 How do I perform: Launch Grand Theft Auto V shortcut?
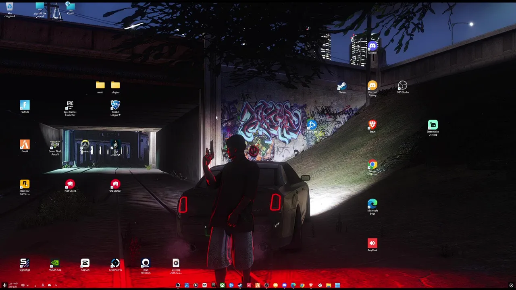[x=55, y=148]
